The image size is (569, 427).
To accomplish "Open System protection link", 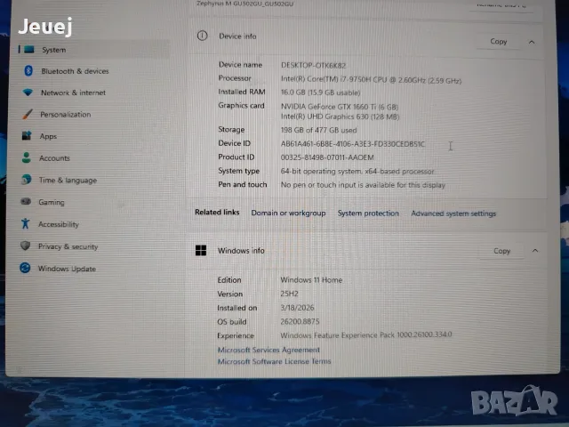I will [x=368, y=213].
